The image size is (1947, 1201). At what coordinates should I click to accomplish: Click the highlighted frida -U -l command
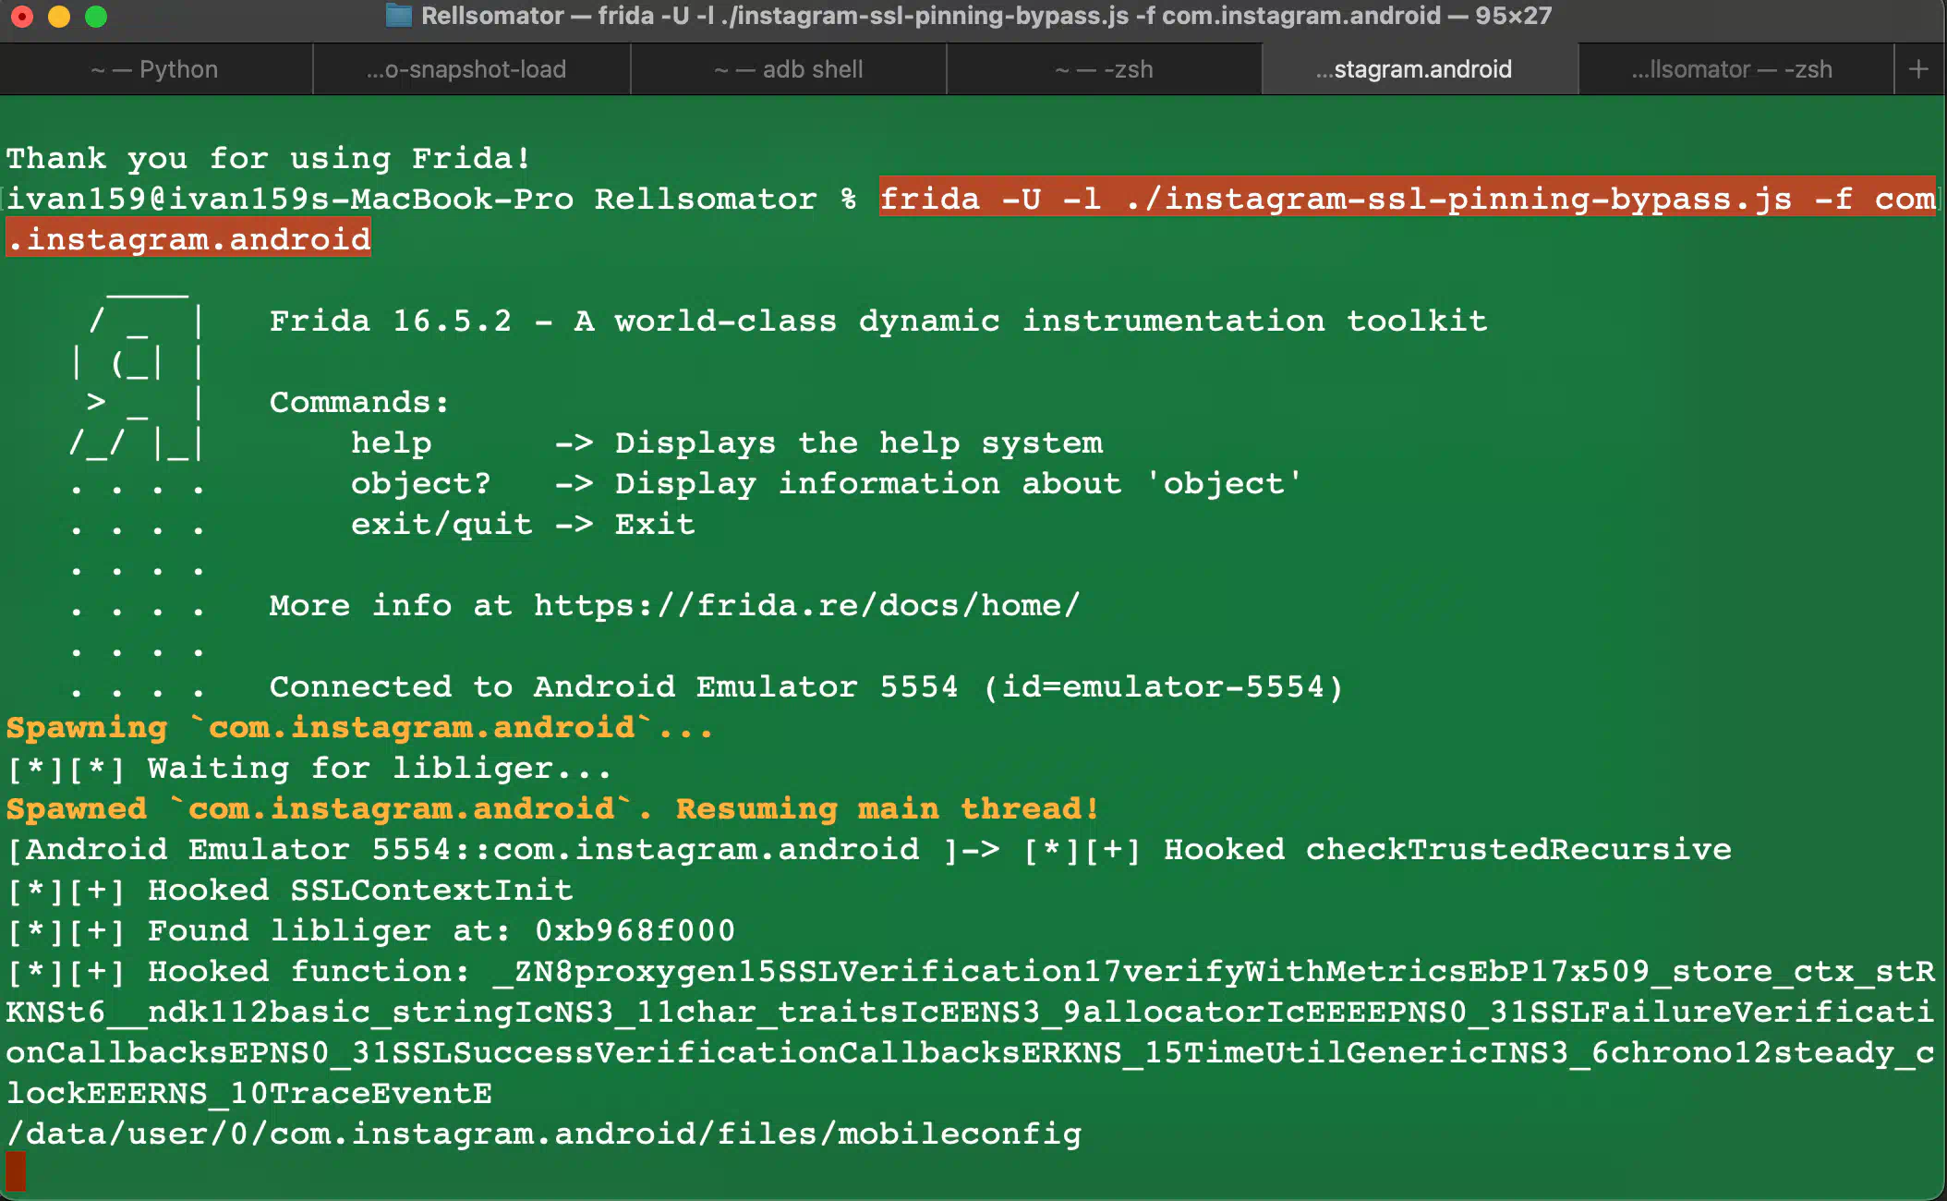click(x=1407, y=199)
